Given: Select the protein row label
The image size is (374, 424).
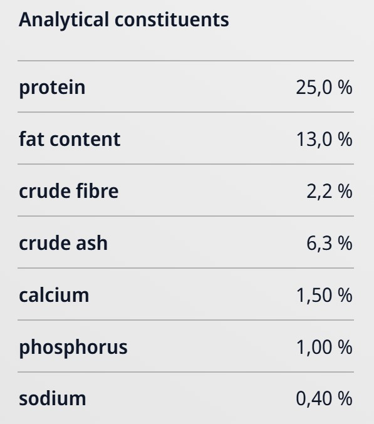Looking at the screenshot, I should click(x=52, y=88).
